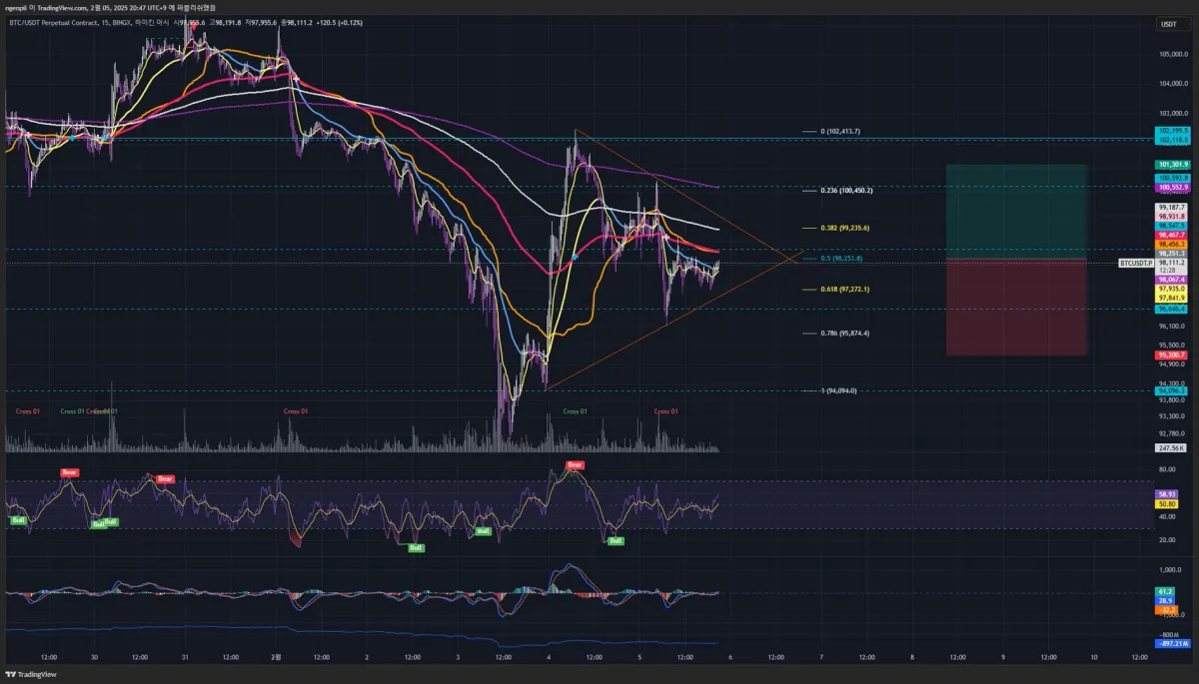Click the 98,467.7 pink price label
The image size is (1199, 684).
1171,235
